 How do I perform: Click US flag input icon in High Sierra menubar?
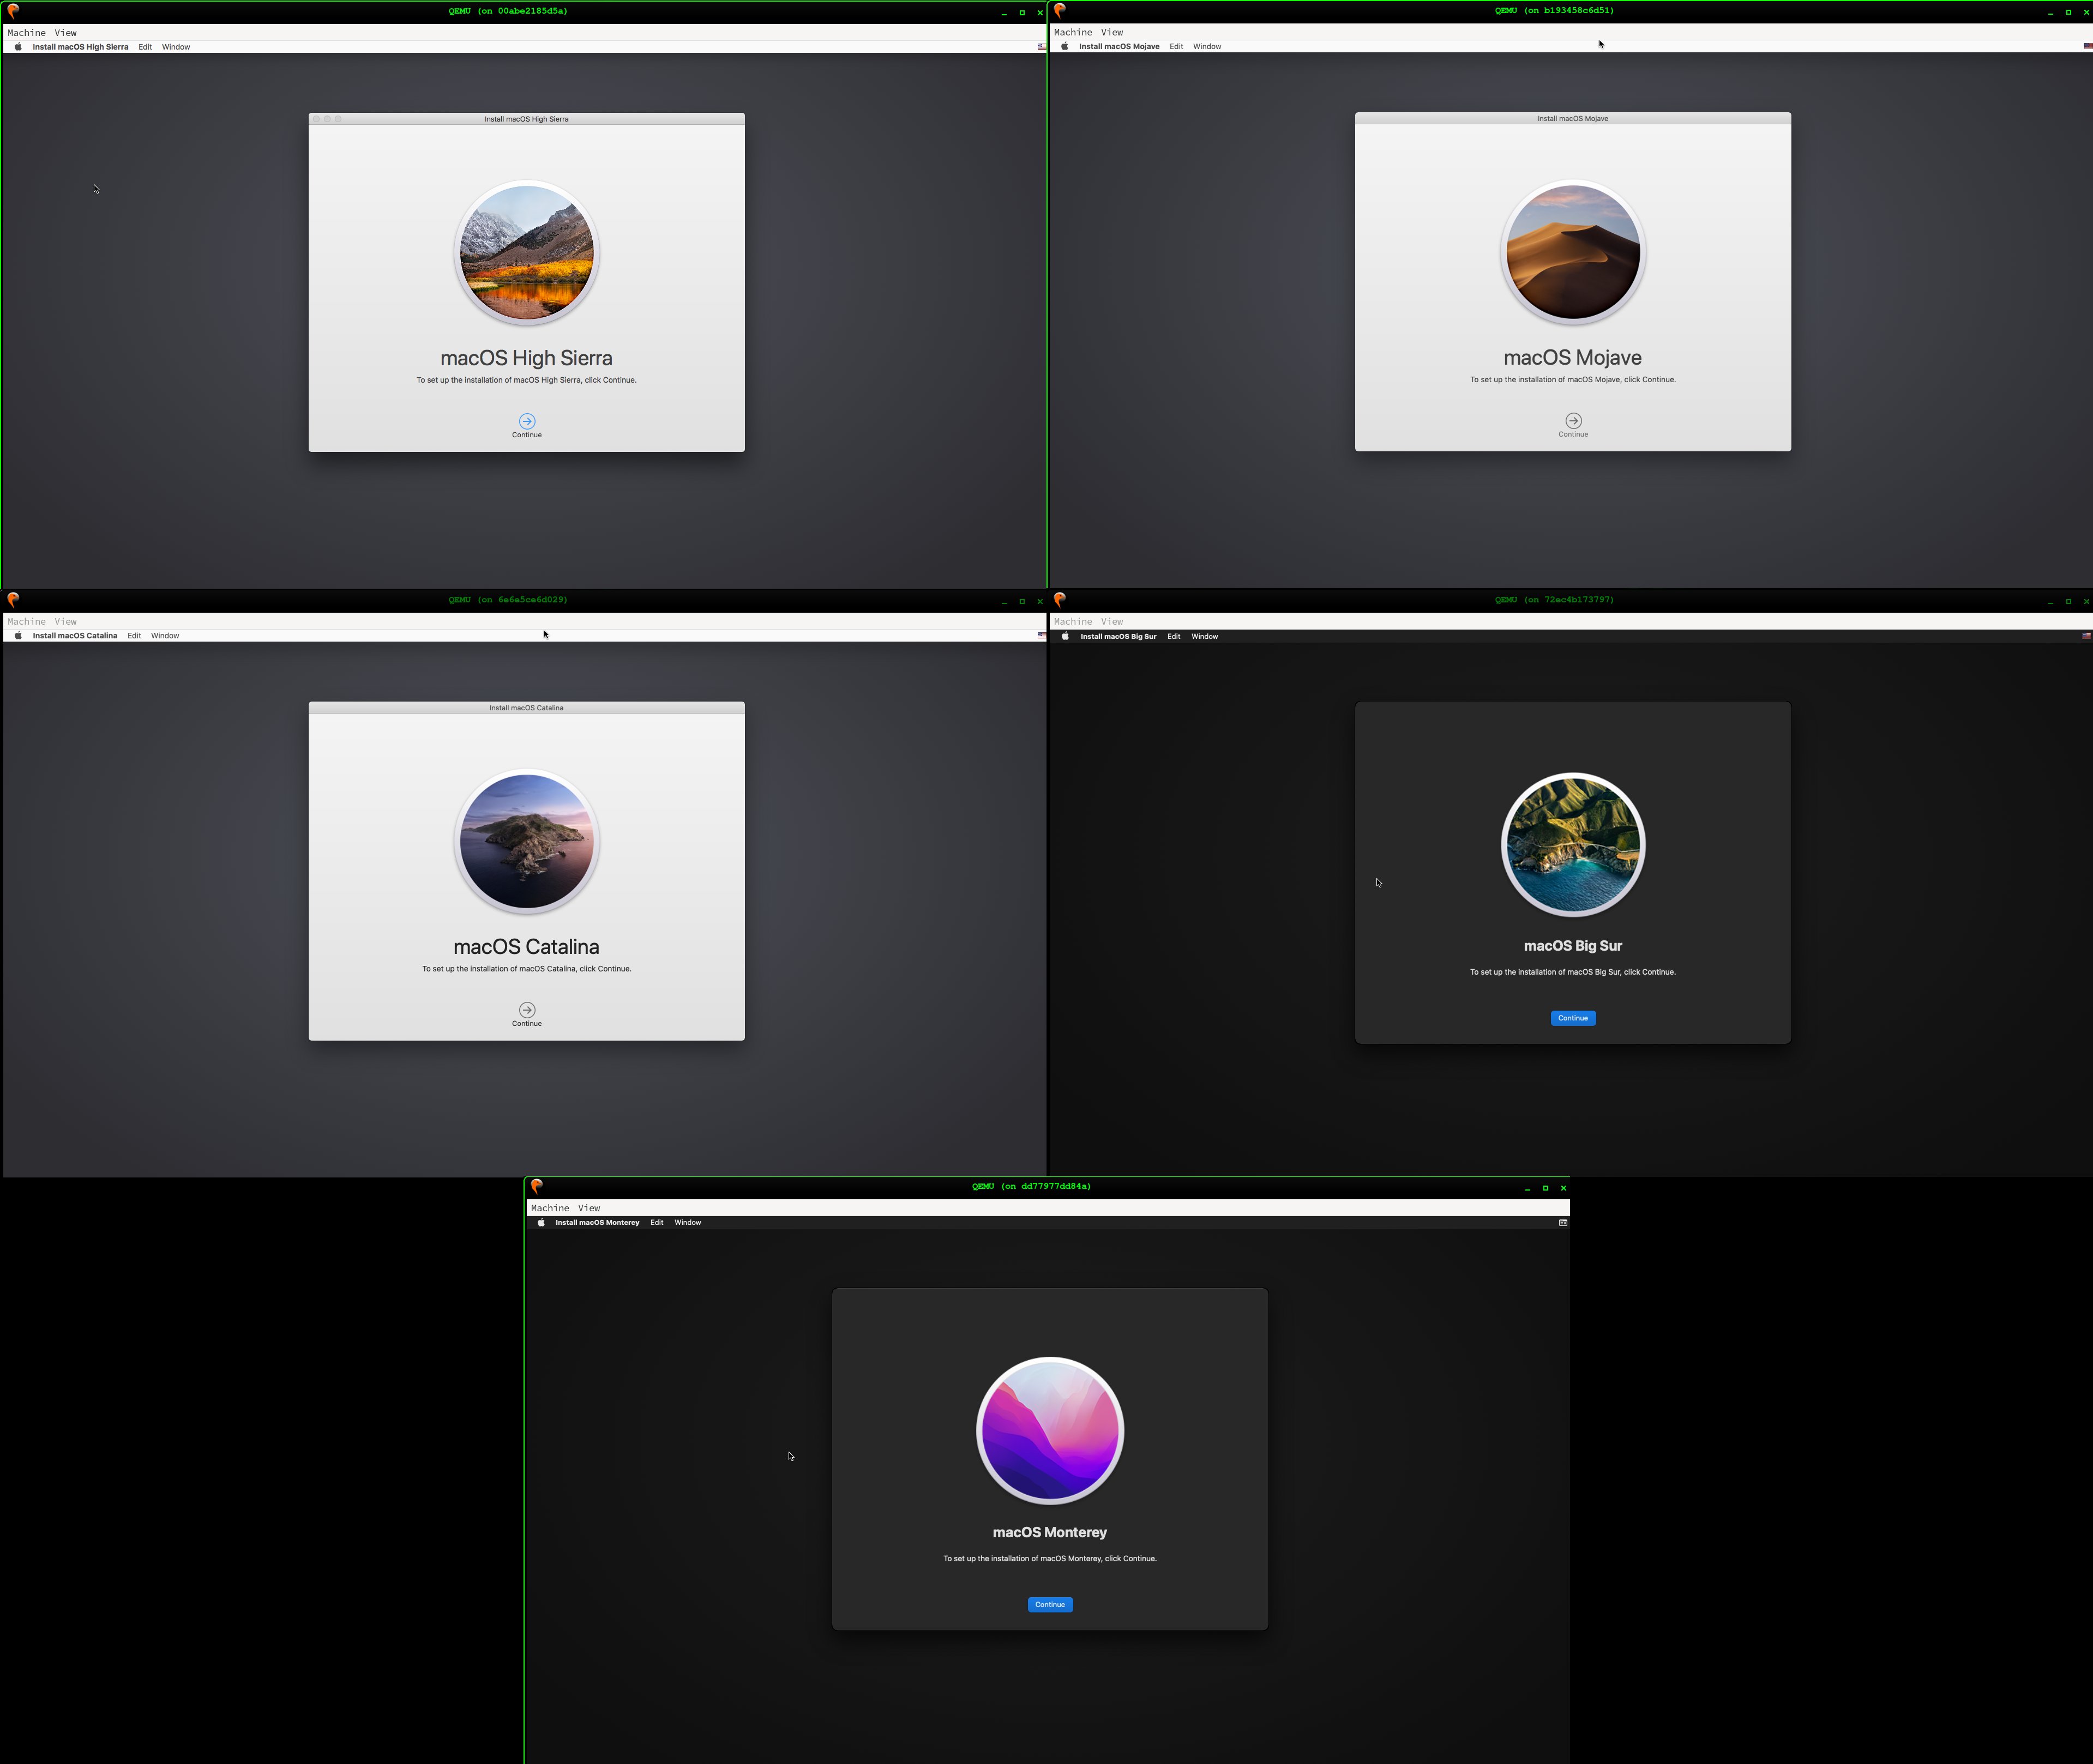point(1042,47)
